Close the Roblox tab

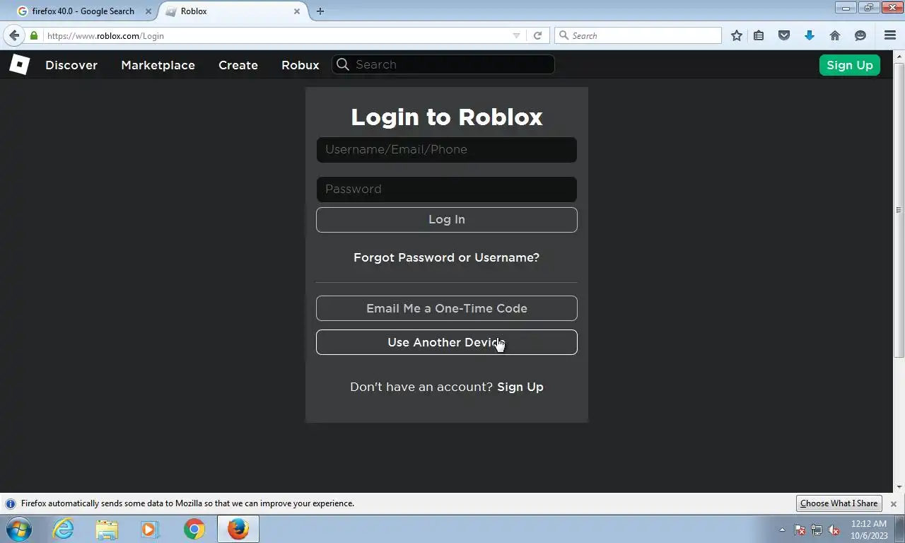coord(297,11)
